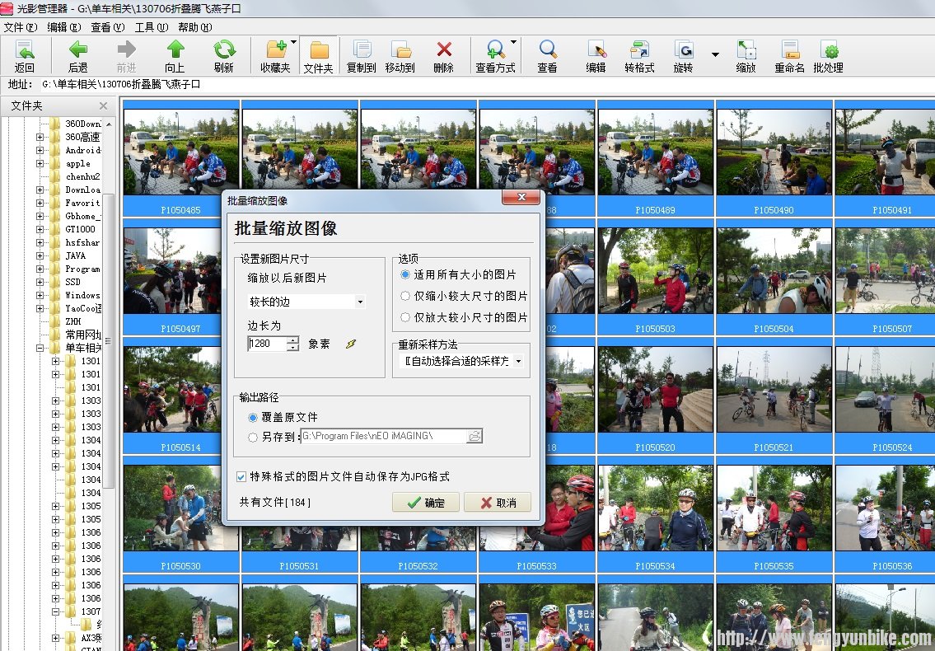Toggle 特殊格式的图片文件自动保存为JPG格式 checkbox

pyautogui.click(x=241, y=476)
